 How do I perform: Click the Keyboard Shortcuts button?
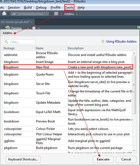coord(23,159)
